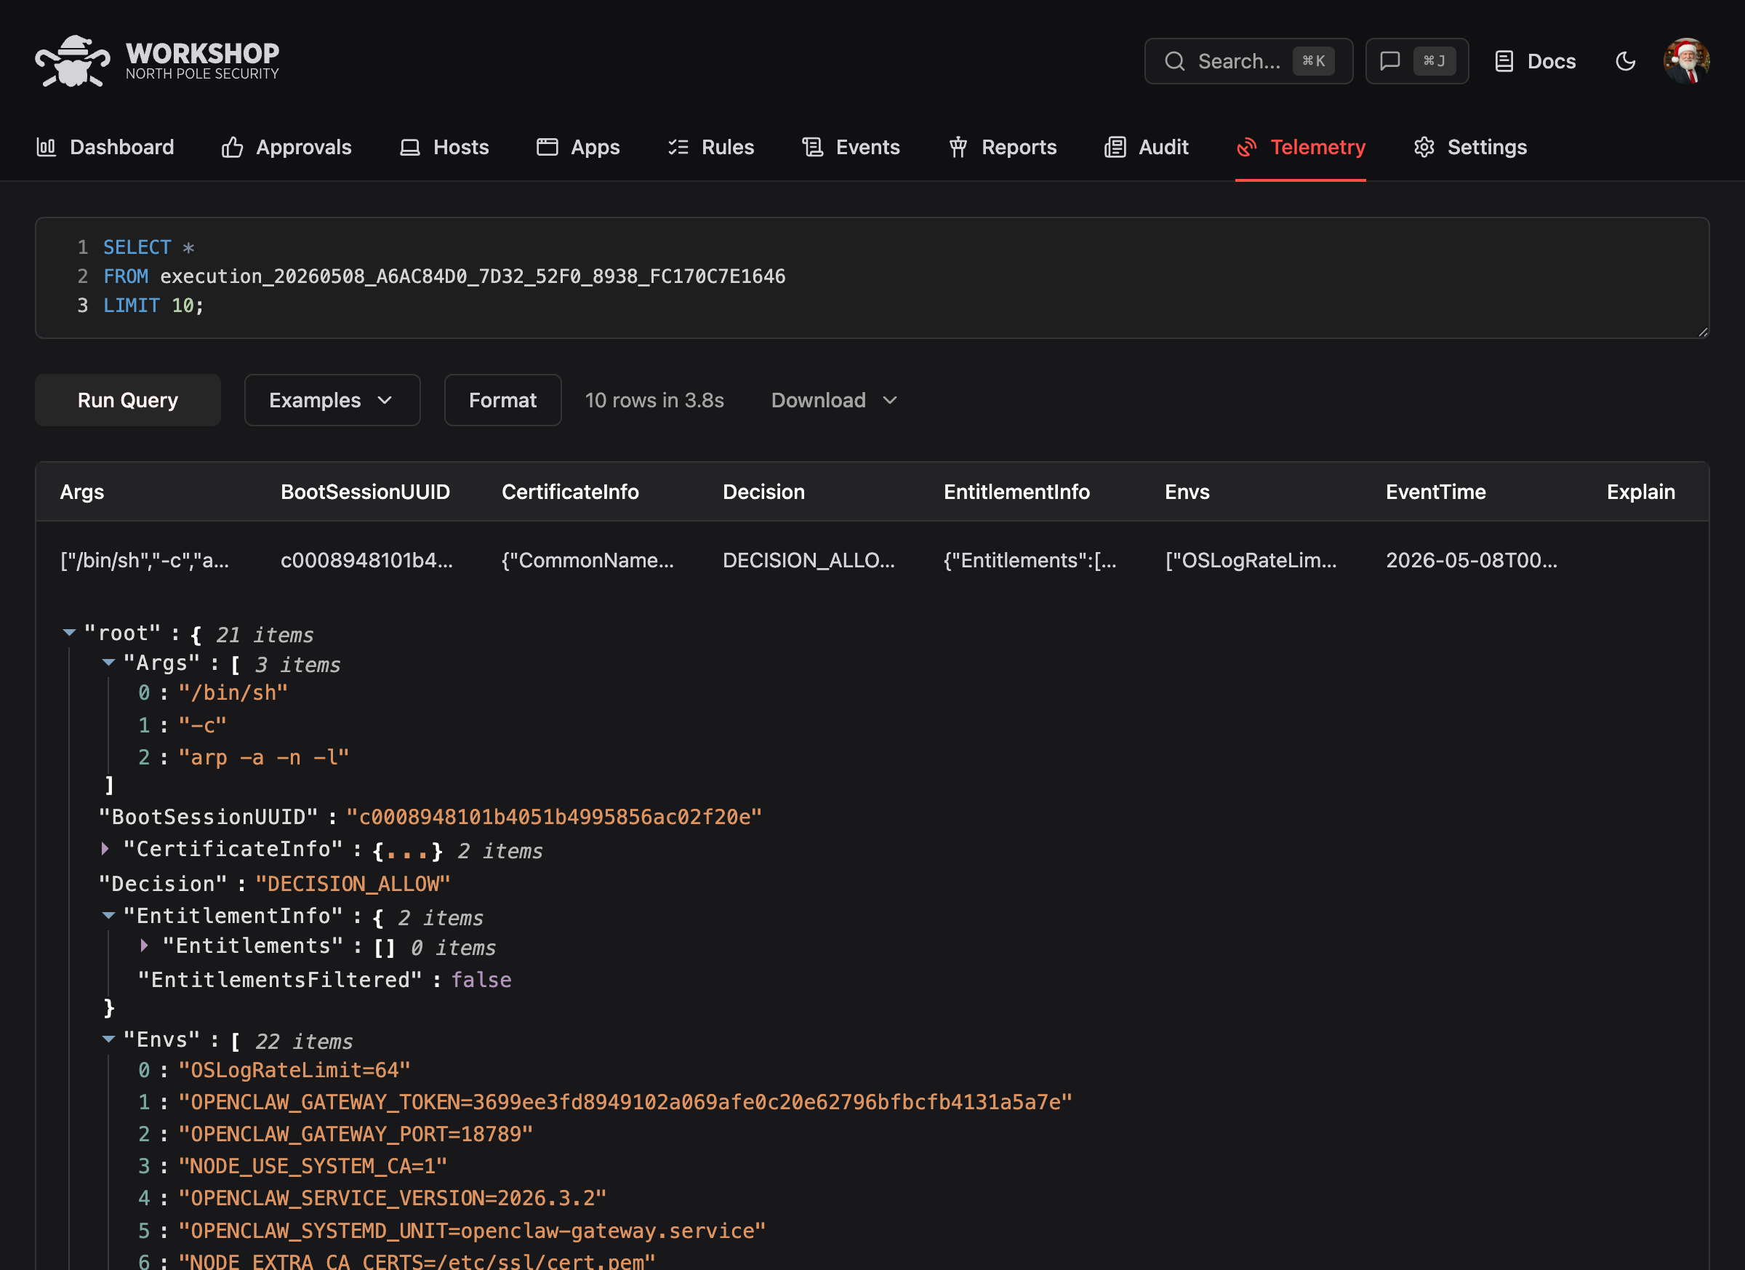Image resolution: width=1745 pixels, height=1270 pixels.
Task: Open the Events tab
Action: tap(851, 147)
